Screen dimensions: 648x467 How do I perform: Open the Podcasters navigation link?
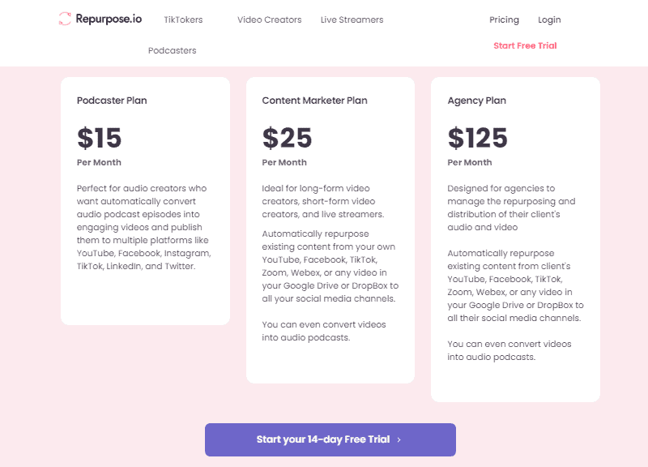click(172, 50)
